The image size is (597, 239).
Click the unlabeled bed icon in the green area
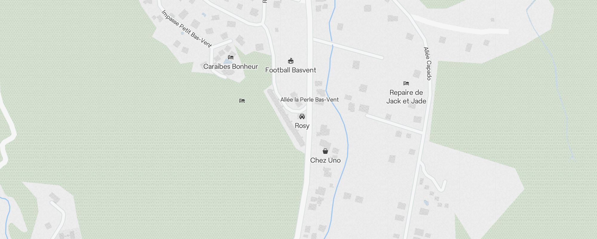(x=242, y=101)
